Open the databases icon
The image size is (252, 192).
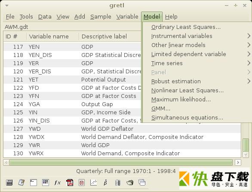118,183
